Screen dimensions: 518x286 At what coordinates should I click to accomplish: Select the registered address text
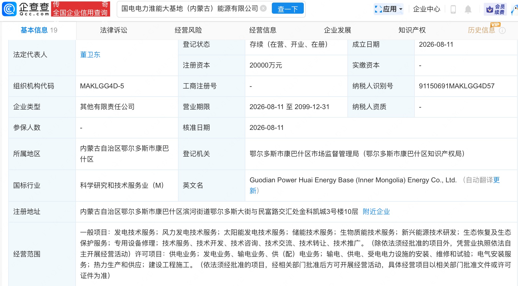(x=219, y=212)
